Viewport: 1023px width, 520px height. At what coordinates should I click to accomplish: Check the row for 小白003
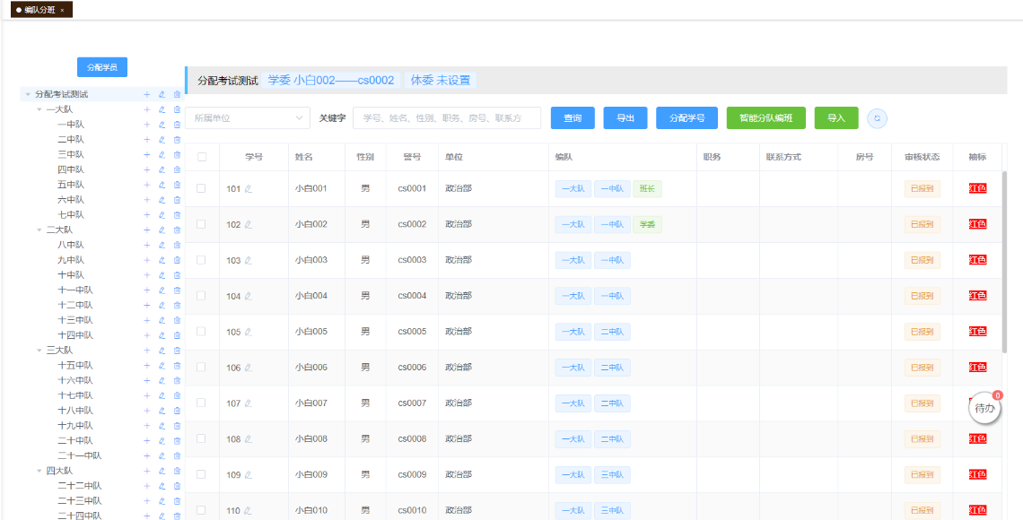(202, 260)
